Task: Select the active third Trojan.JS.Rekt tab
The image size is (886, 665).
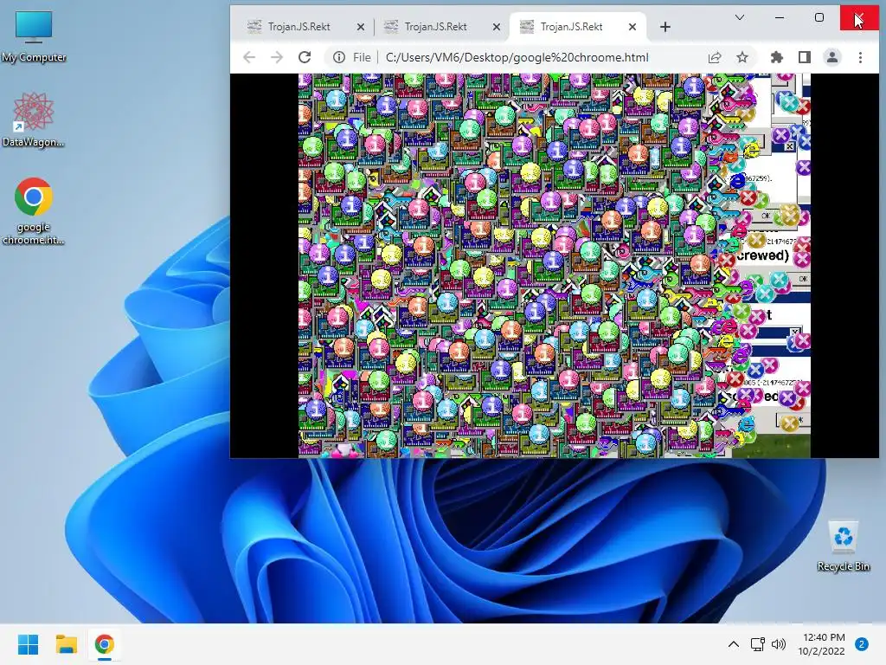Action: (571, 27)
